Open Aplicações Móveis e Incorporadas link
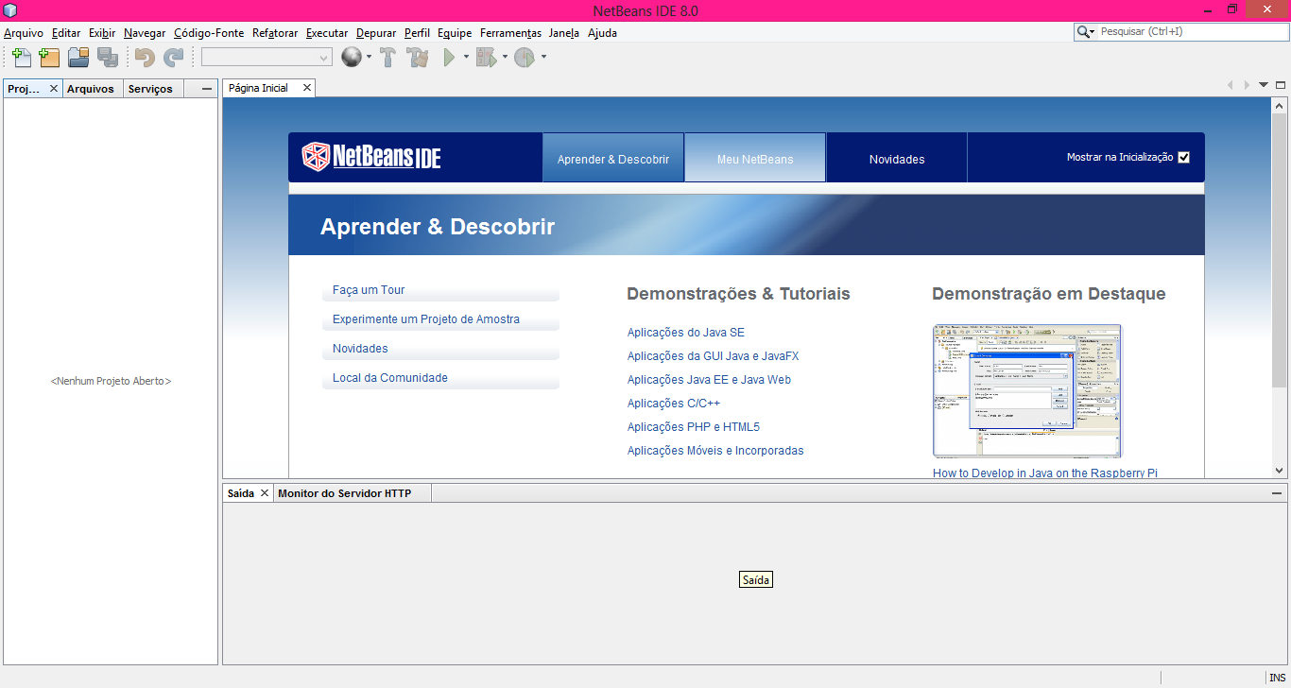The image size is (1291, 688). (715, 451)
